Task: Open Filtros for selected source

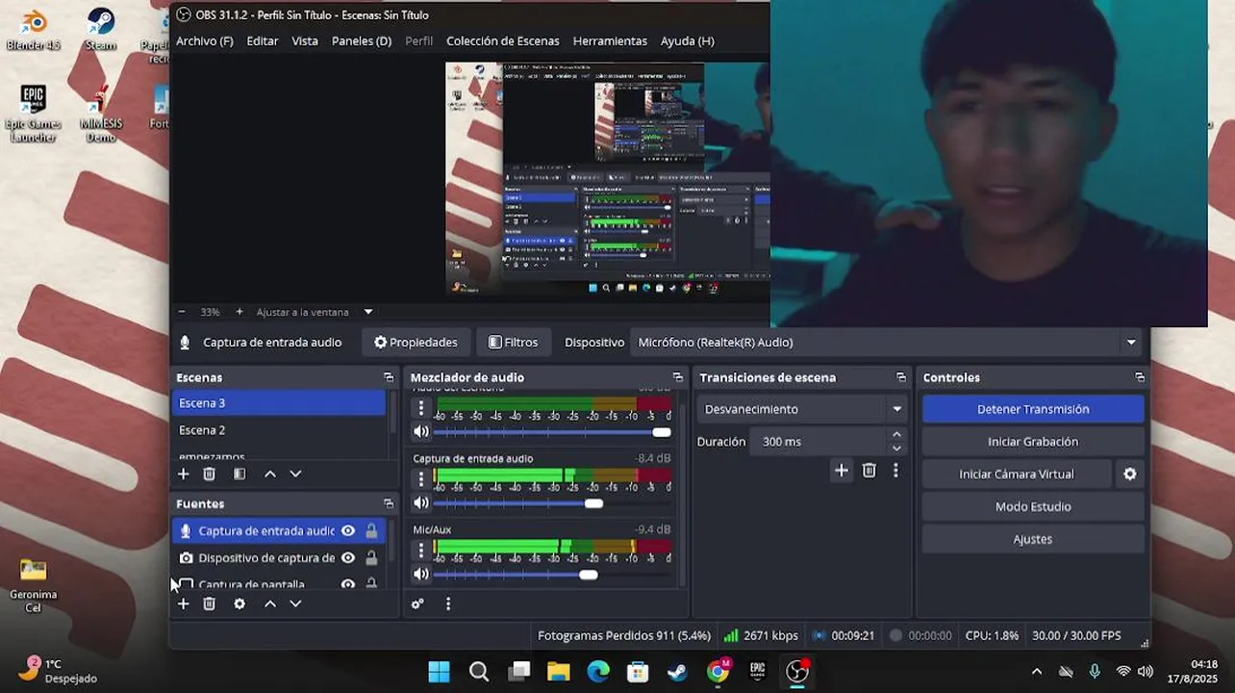Action: point(513,342)
